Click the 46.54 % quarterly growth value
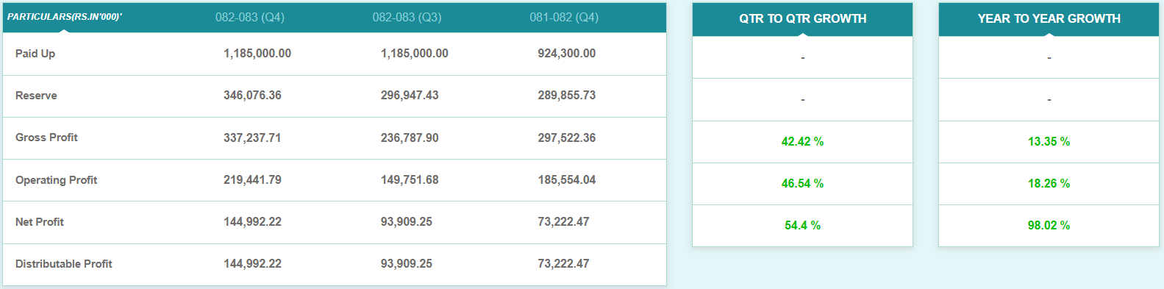The height and width of the screenshot is (289, 1164). click(x=803, y=184)
